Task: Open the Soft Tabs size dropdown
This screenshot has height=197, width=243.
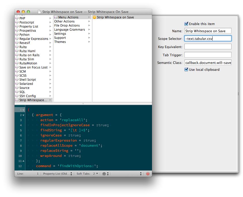Action: tap(95, 174)
